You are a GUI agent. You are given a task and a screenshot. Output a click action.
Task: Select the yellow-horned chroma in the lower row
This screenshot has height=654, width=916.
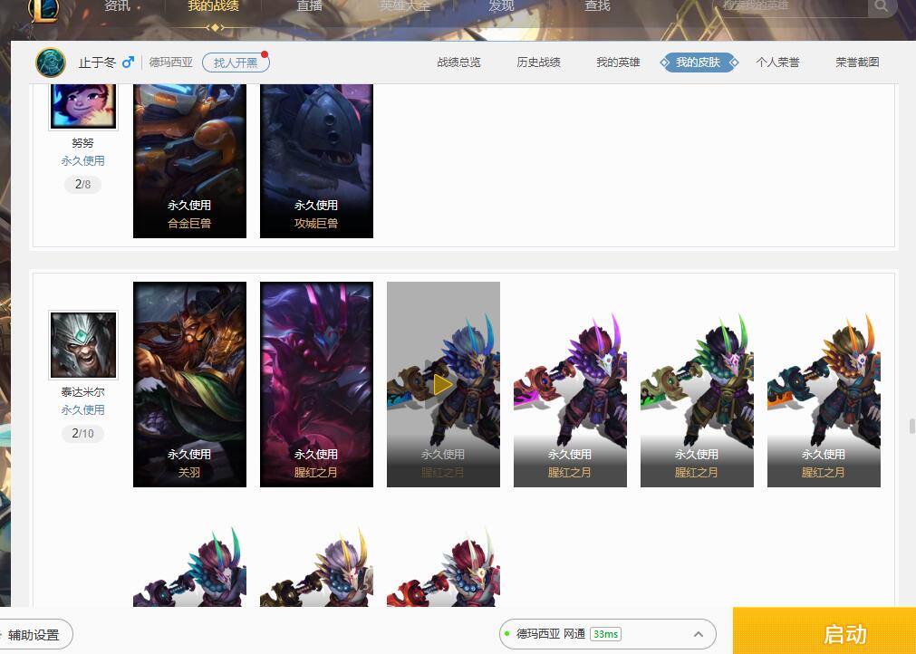316,566
